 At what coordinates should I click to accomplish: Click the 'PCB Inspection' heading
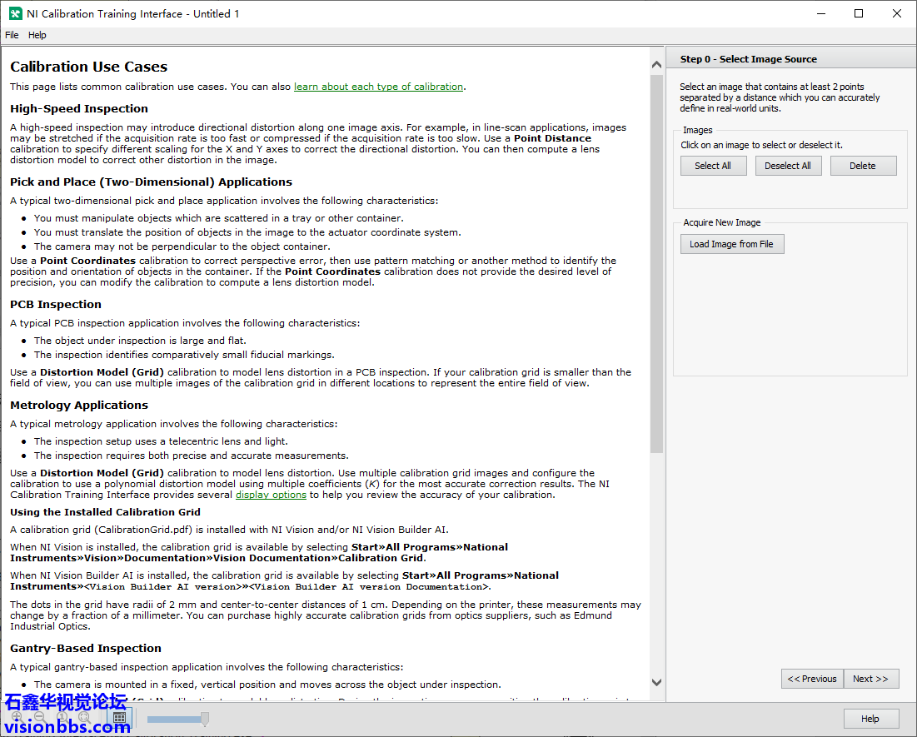coord(56,304)
